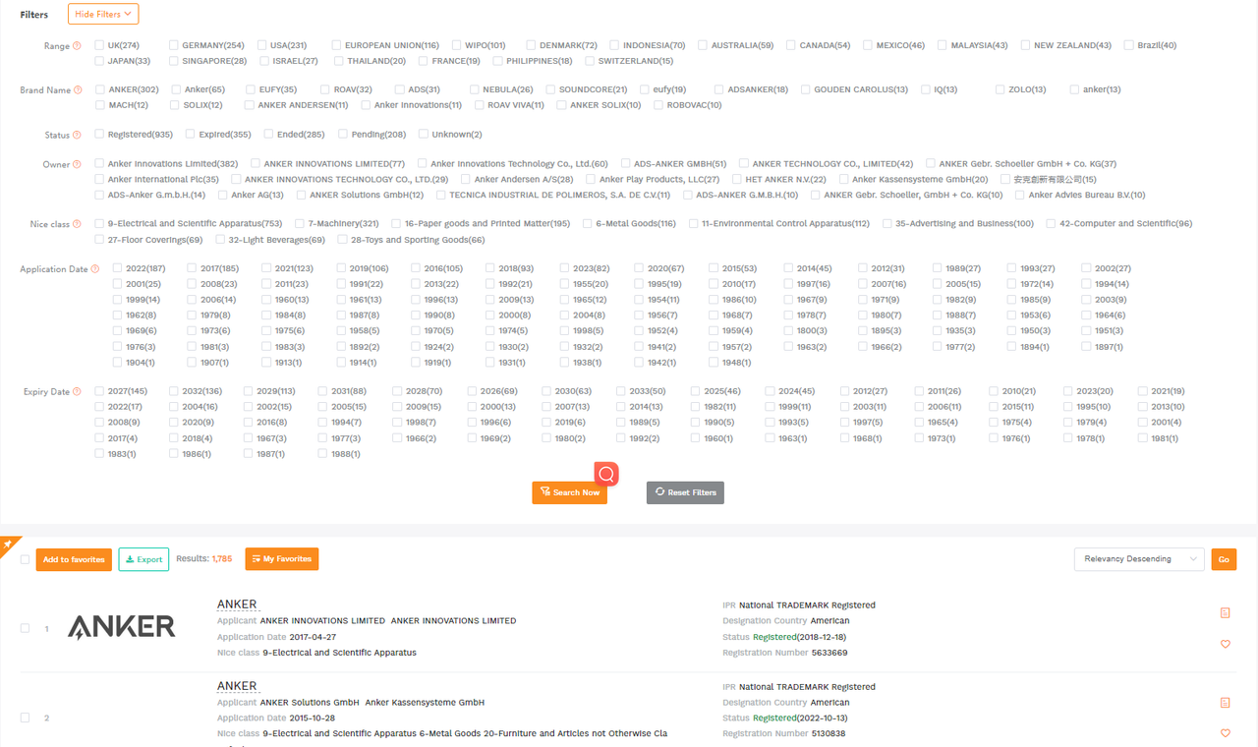Check application date 2017(185)
The image size is (1258, 747).
[193, 268]
